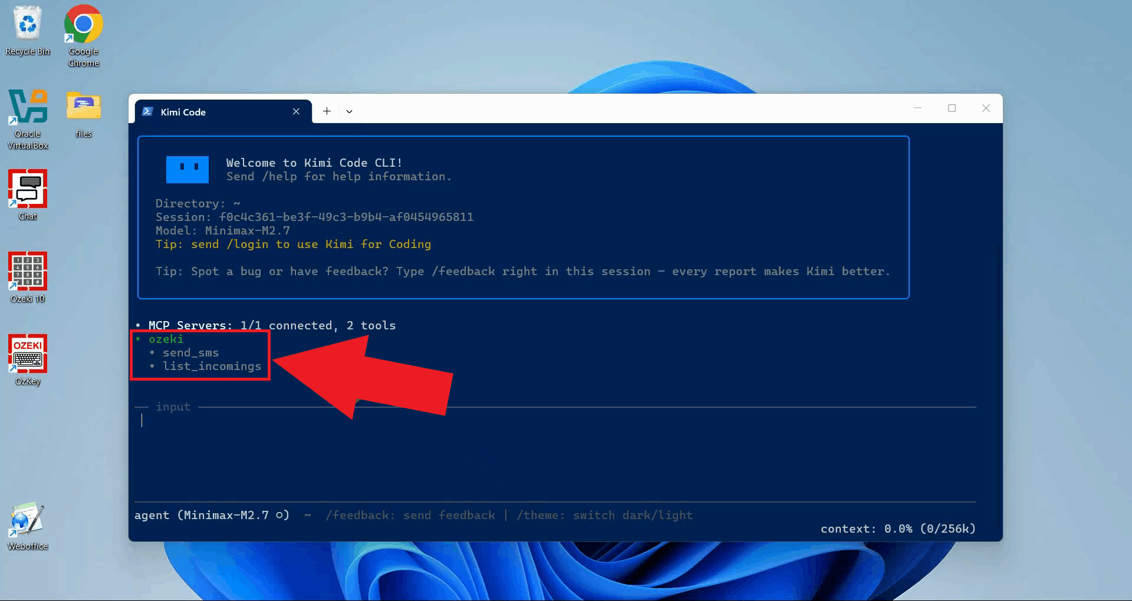Click the Send /help information line
The image size is (1132, 601).
click(x=338, y=176)
